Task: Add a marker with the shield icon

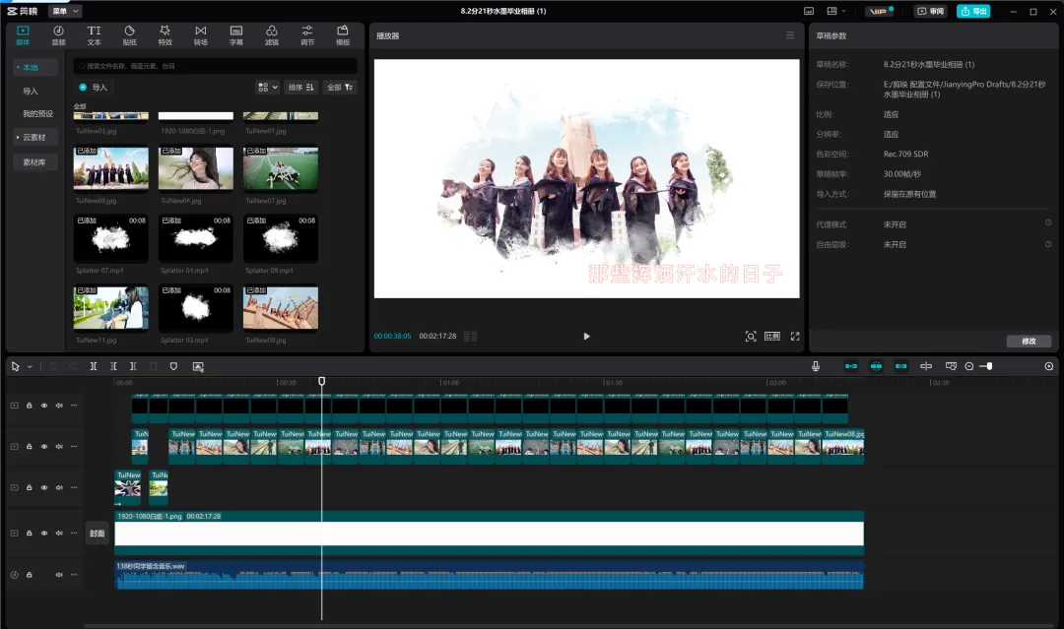Action: tap(173, 366)
